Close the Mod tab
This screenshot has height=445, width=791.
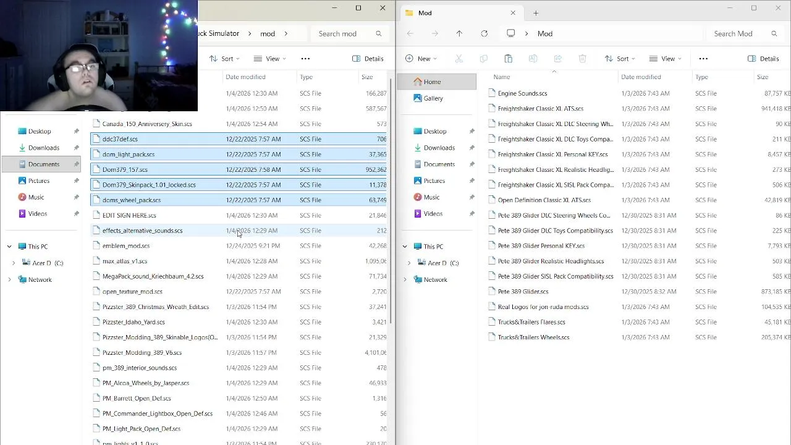pyautogui.click(x=513, y=13)
